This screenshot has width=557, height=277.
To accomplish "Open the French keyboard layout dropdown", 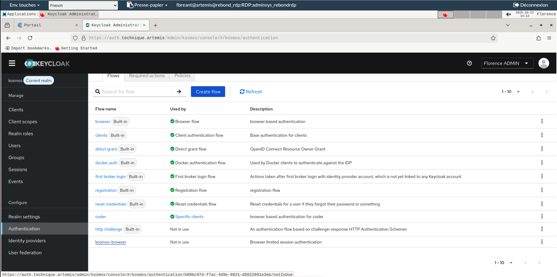I will click(x=83, y=5).
